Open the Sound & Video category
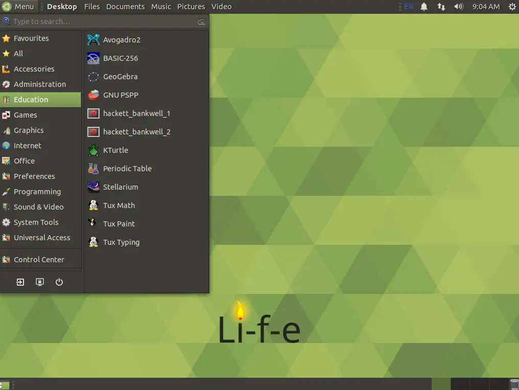519x390 pixels. [x=40, y=207]
